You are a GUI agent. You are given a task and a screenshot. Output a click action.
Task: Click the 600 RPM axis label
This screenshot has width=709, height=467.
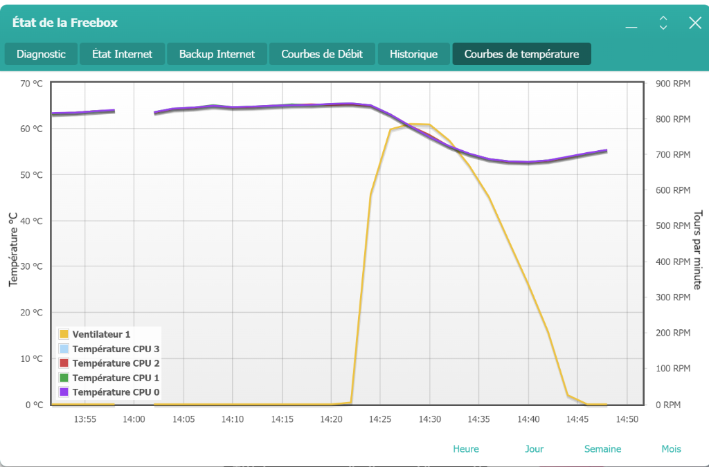tap(673, 190)
